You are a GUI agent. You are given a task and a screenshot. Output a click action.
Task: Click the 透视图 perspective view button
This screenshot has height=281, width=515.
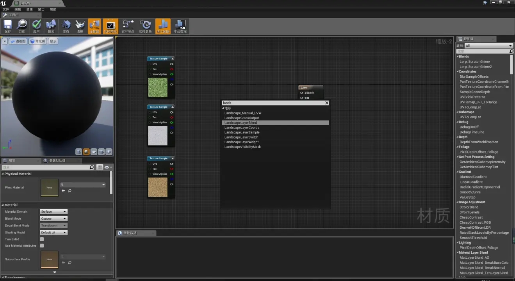click(x=18, y=41)
